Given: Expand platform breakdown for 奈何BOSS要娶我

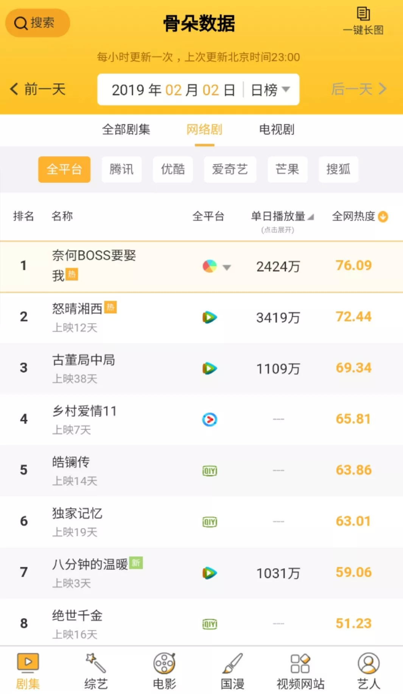Looking at the screenshot, I should 227,267.
